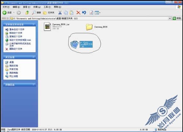The width and height of the screenshot is (183, 132).
Task: Collapse the Other Places panel
Action: 33,57
